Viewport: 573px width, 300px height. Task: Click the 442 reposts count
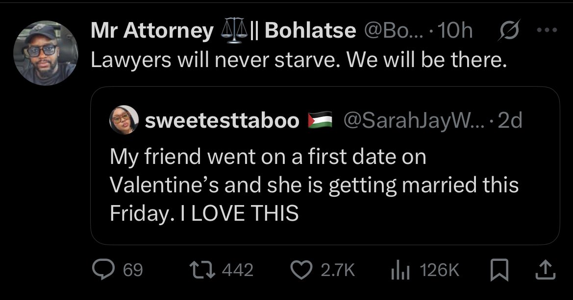click(x=238, y=270)
